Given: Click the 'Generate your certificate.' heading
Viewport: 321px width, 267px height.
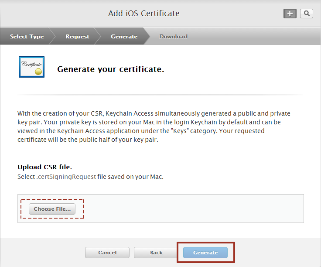Looking at the screenshot, I should coord(110,69).
